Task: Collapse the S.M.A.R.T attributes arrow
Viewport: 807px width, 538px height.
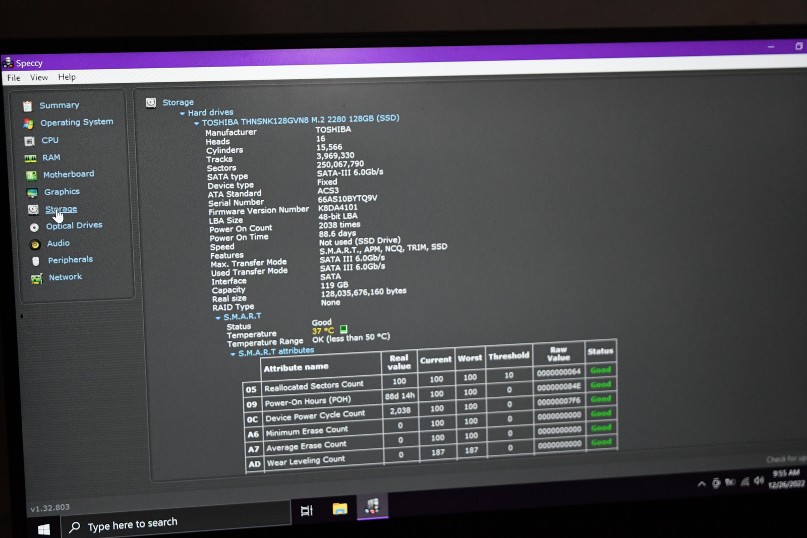Action: 233,354
